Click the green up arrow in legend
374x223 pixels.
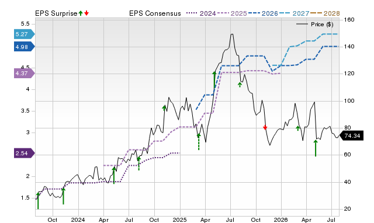pyautogui.click(x=81, y=13)
